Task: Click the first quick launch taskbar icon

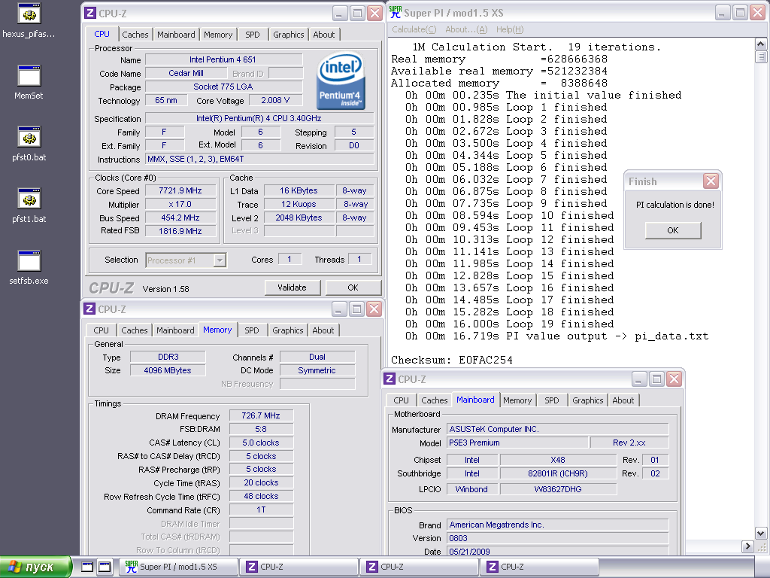Action: pyautogui.click(x=87, y=567)
